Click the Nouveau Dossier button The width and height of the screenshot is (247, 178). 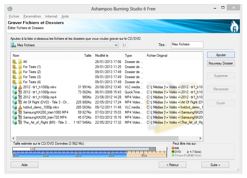click(x=221, y=63)
